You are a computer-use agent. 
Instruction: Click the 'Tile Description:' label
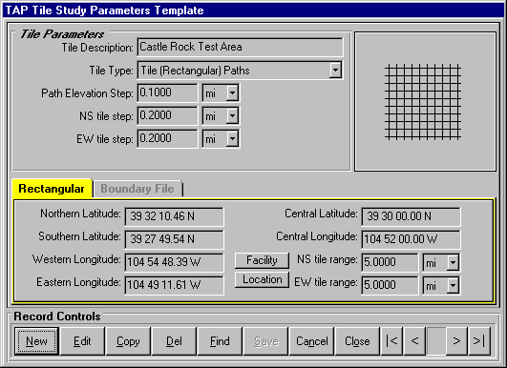pos(97,48)
